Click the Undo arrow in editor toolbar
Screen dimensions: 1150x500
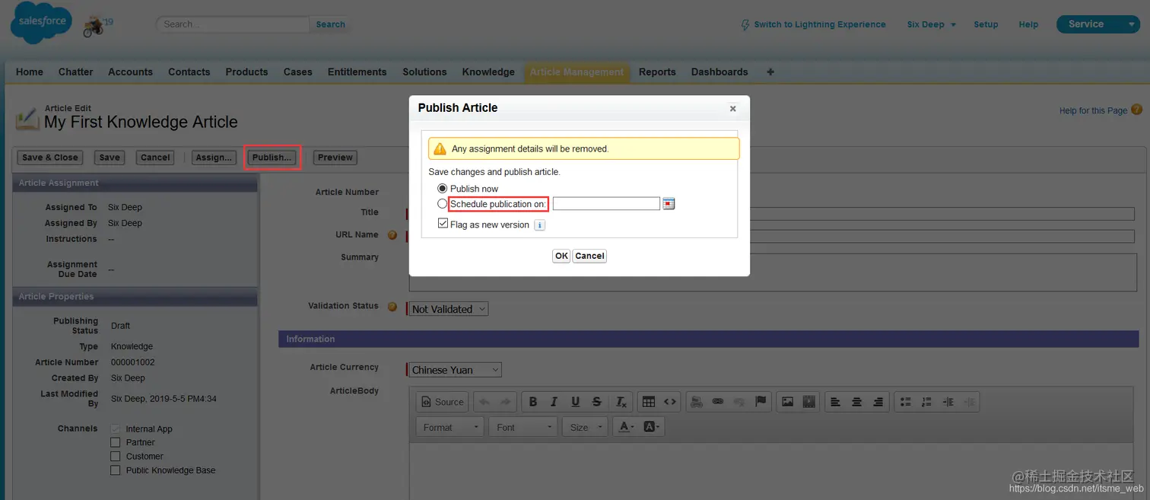point(484,402)
